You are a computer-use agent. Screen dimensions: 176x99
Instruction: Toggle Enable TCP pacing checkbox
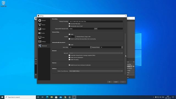[x=69, y=60]
